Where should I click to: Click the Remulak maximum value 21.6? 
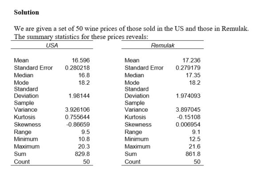click(x=194, y=146)
